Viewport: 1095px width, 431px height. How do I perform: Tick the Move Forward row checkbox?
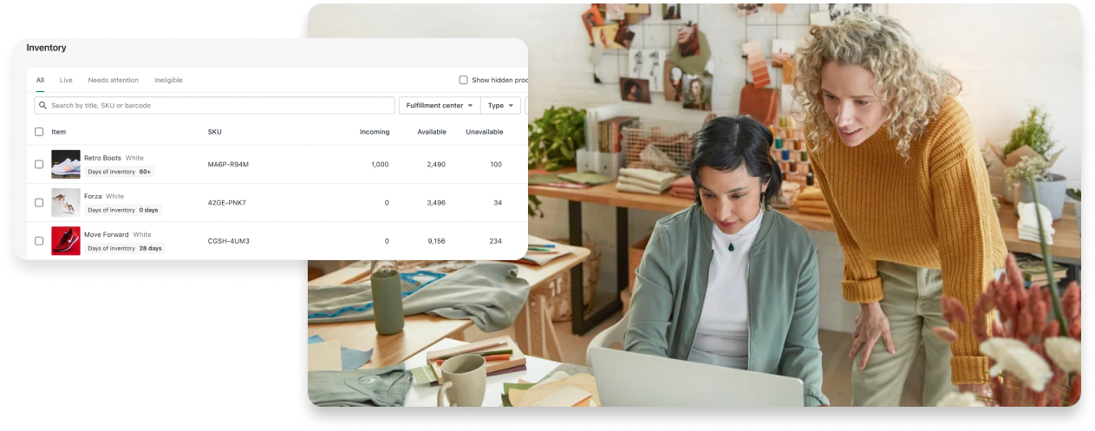click(39, 241)
